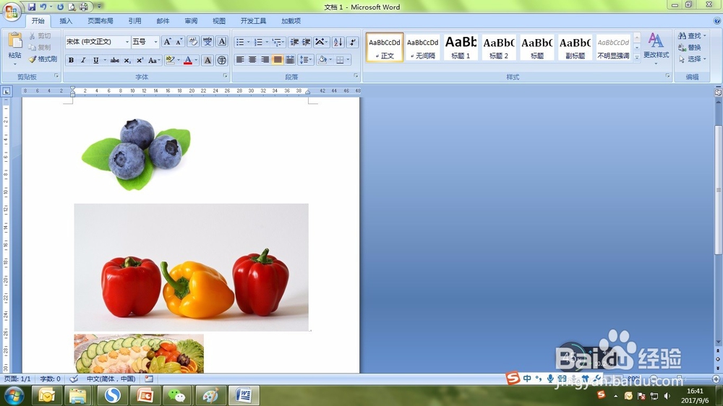Open the font size dropdown 五号
The width and height of the screenshot is (723, 406).
click(x=155, y=42)
